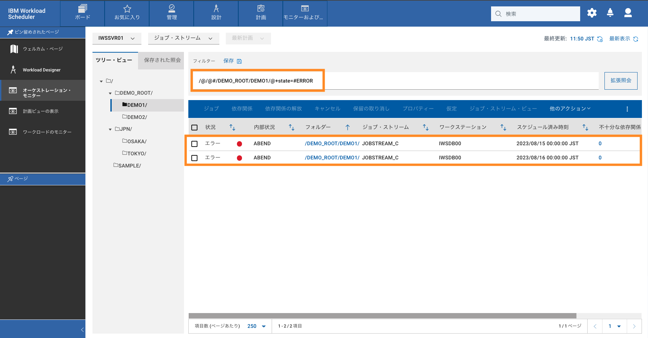Screen dimensions: 648x338
Task: Collapse the root / folder node
Action: click(101, 81)
